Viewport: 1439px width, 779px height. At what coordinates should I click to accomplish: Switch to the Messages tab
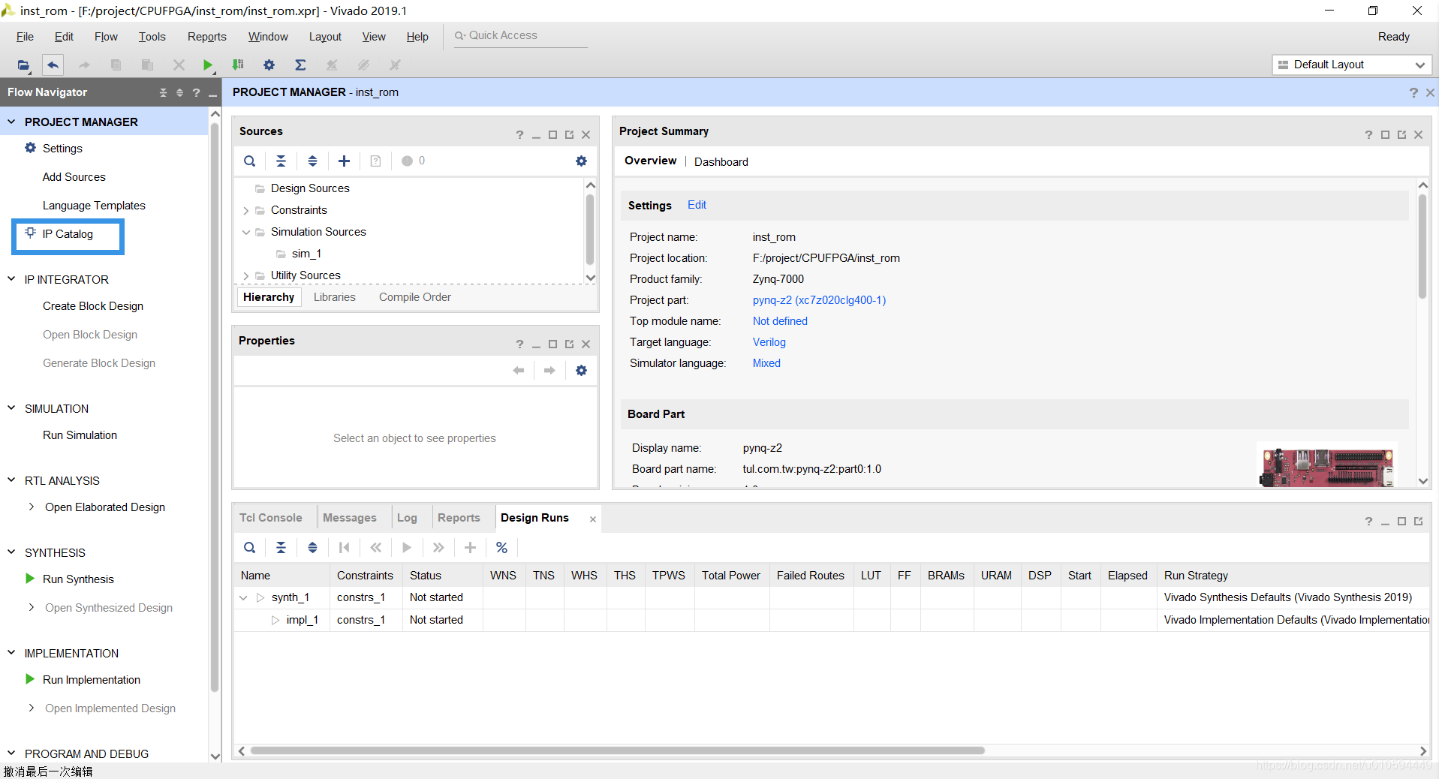(x=350, y=518)
